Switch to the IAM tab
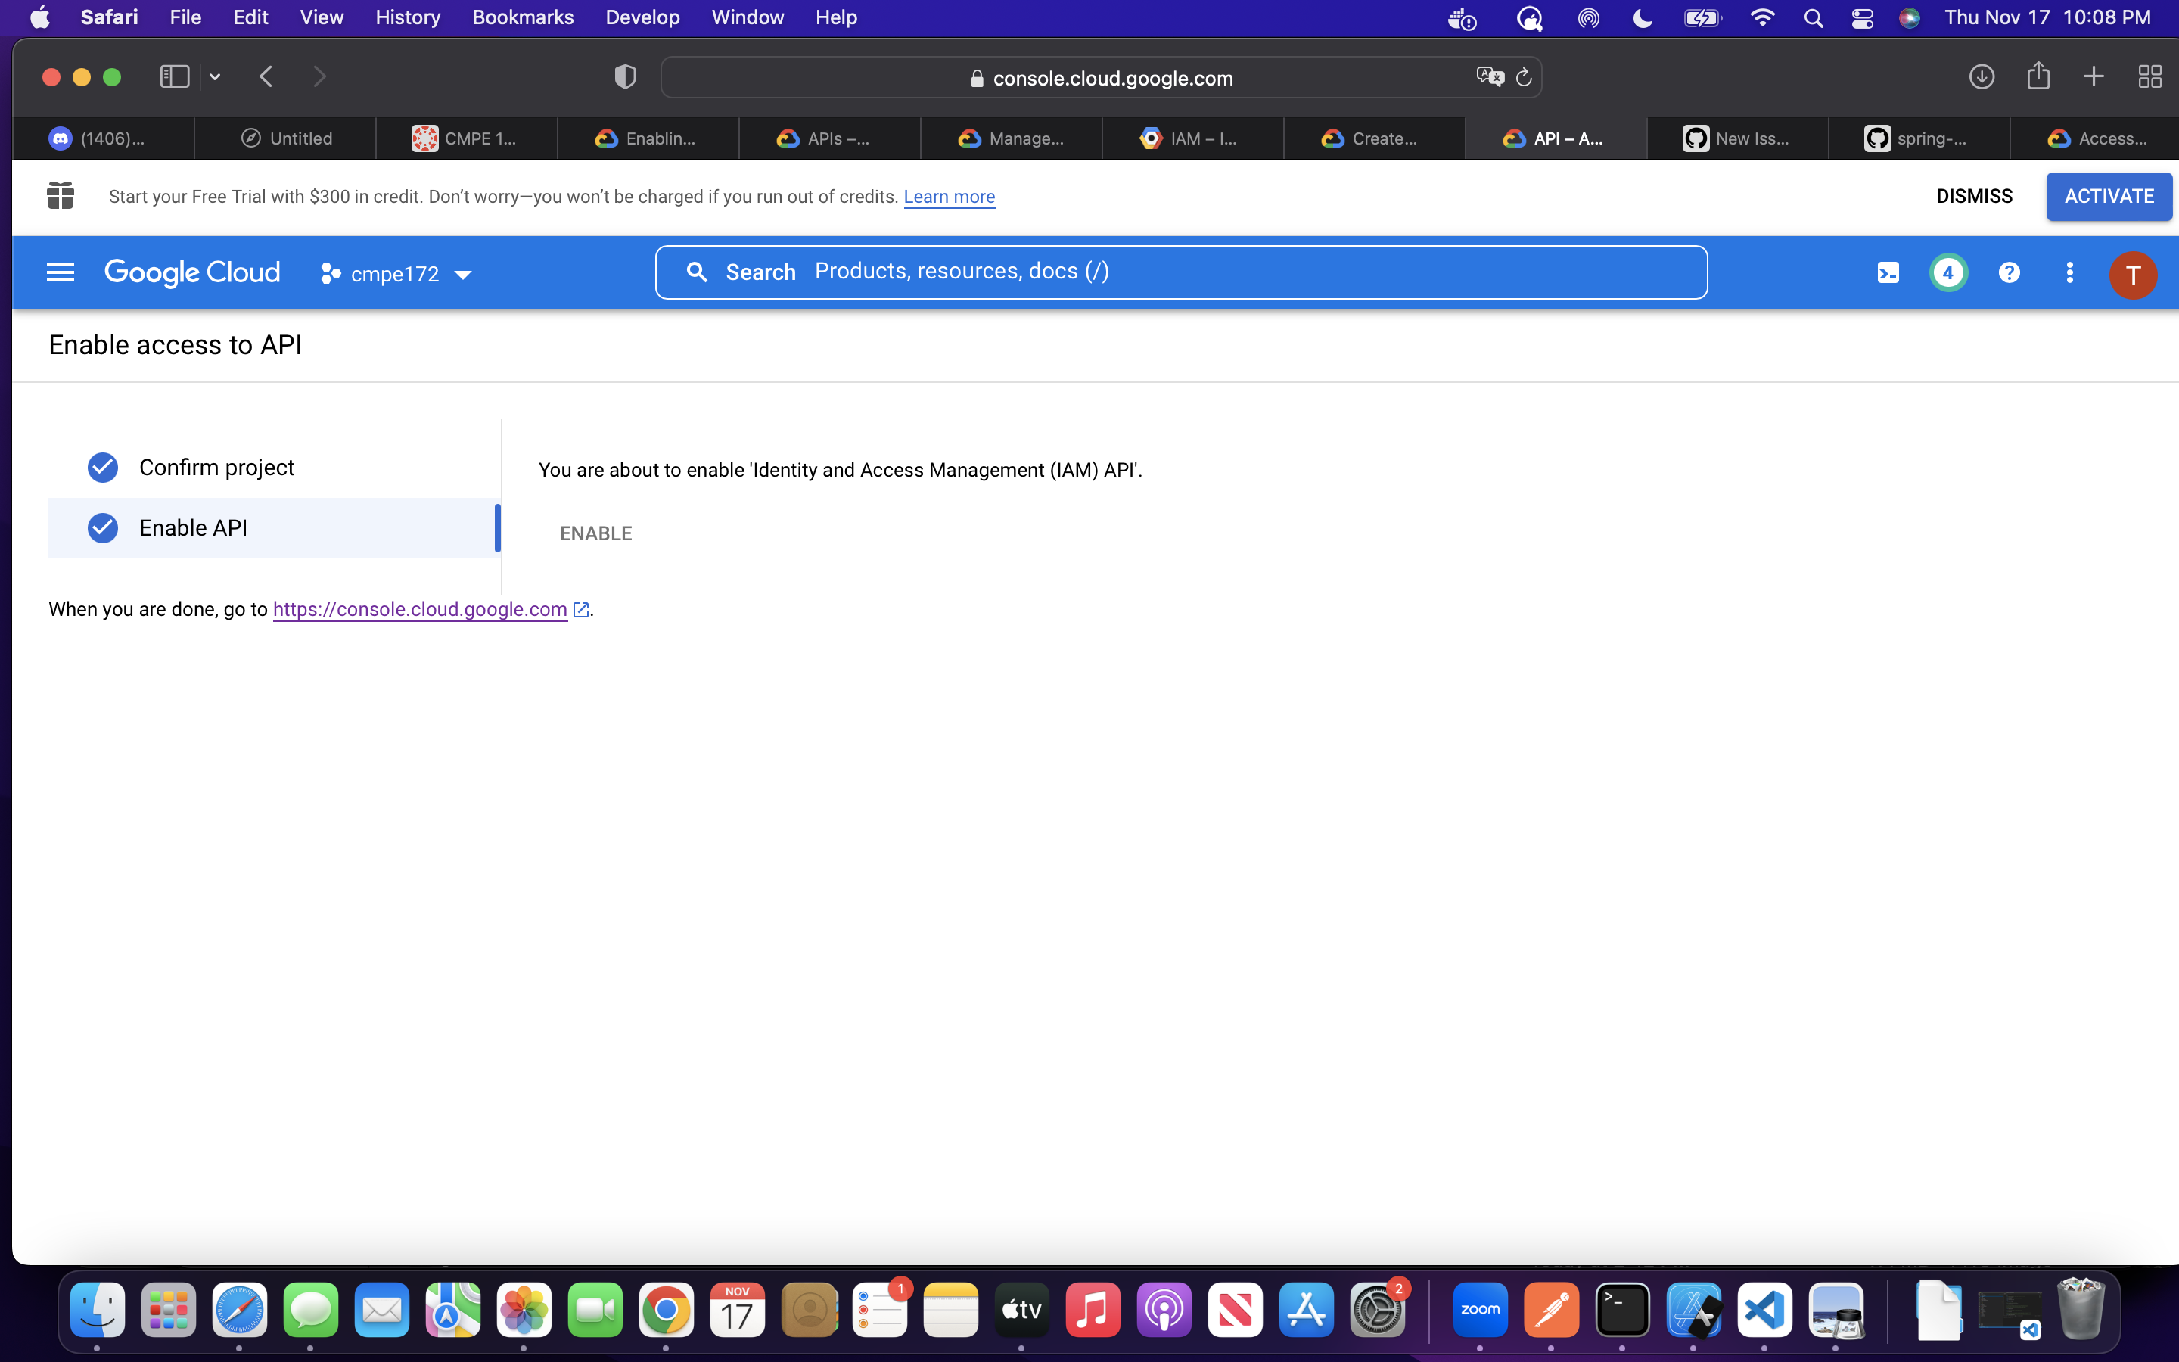 pyautogui.click(x=1192, y=138)
